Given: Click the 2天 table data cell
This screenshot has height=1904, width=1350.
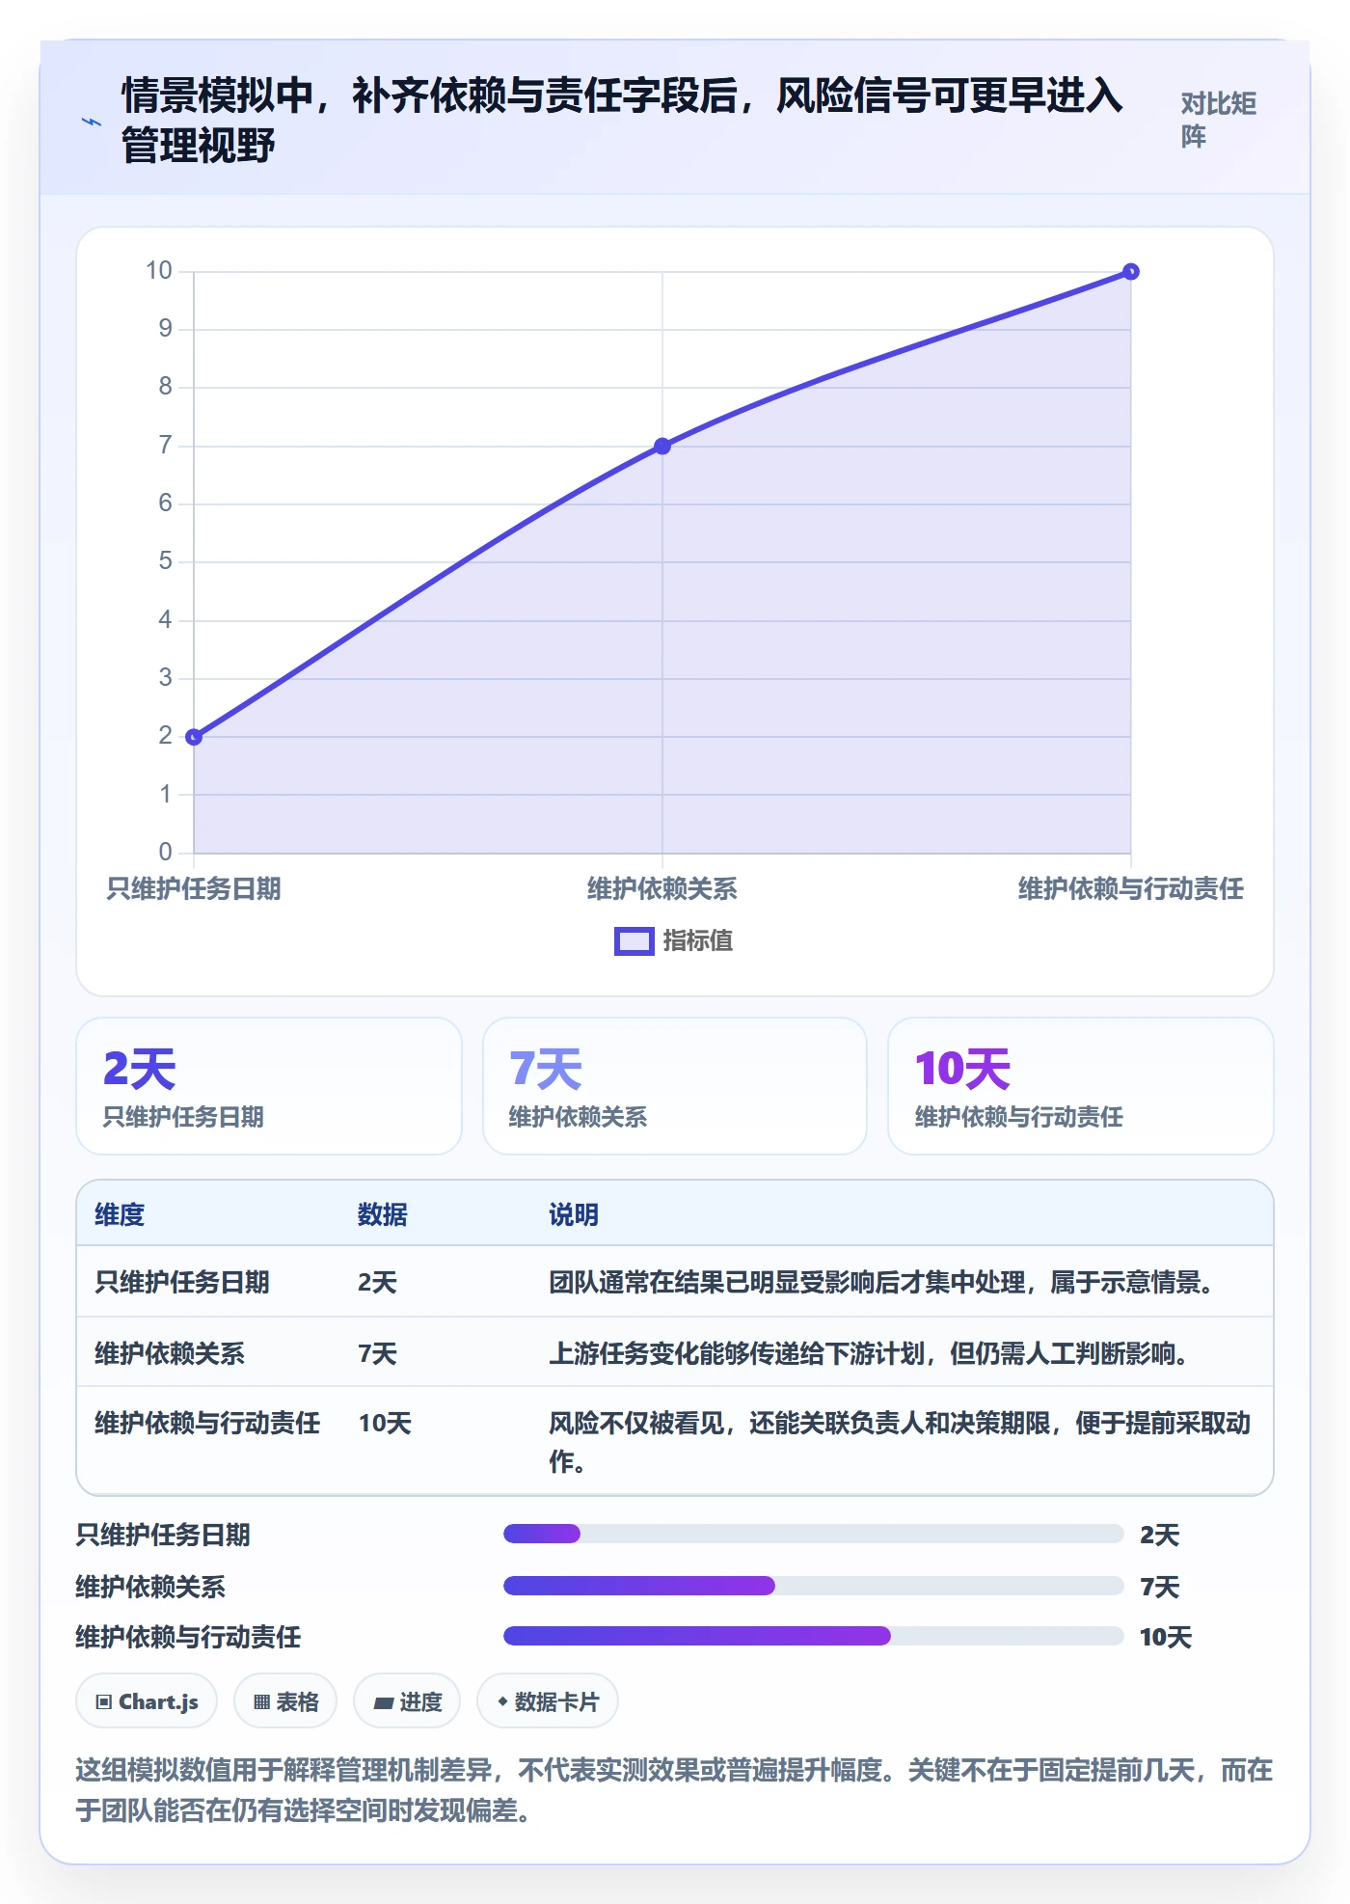Looking at the screenshot, I should click(378, 1283).
